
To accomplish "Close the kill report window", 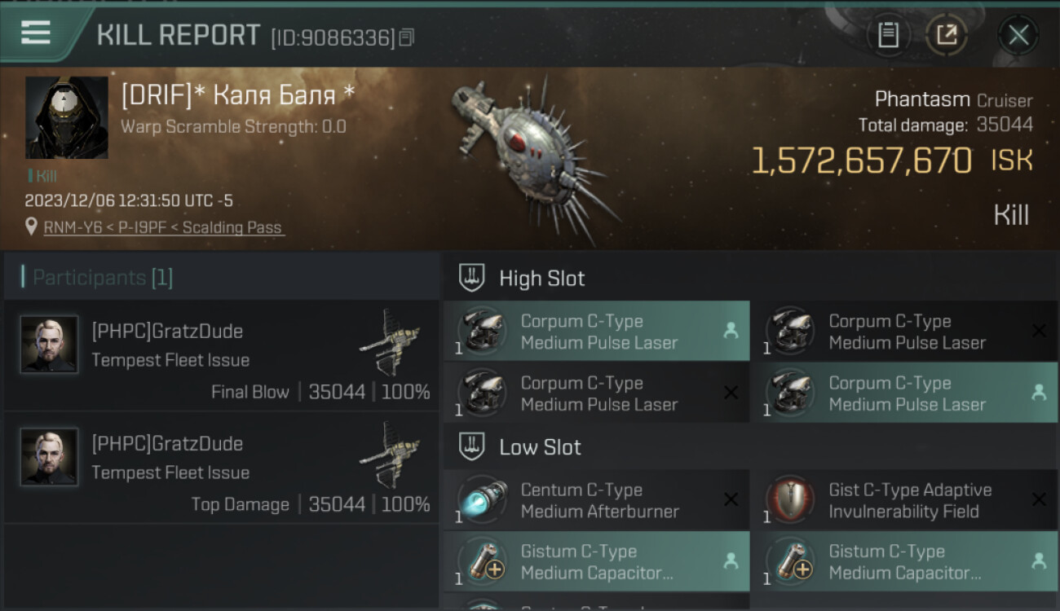I will click(x=1018, y=35).
